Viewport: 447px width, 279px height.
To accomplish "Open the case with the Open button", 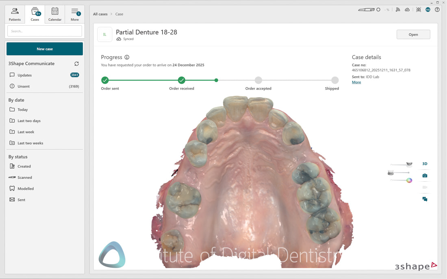I will (x=413, y=34).
